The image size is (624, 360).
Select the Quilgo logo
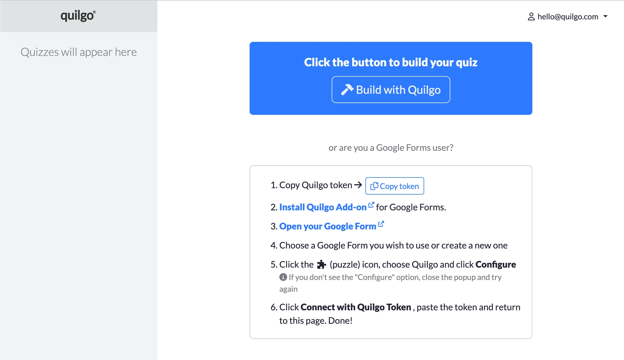[77, 16]
